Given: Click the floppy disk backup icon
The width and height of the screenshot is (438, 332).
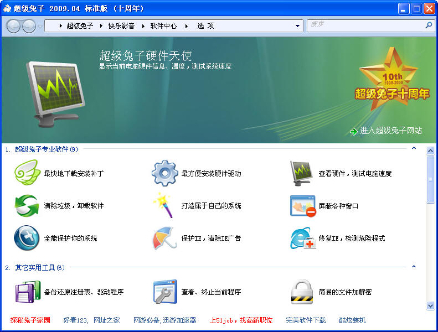Looking at the screenshot, I should click(x=27, y=292).
